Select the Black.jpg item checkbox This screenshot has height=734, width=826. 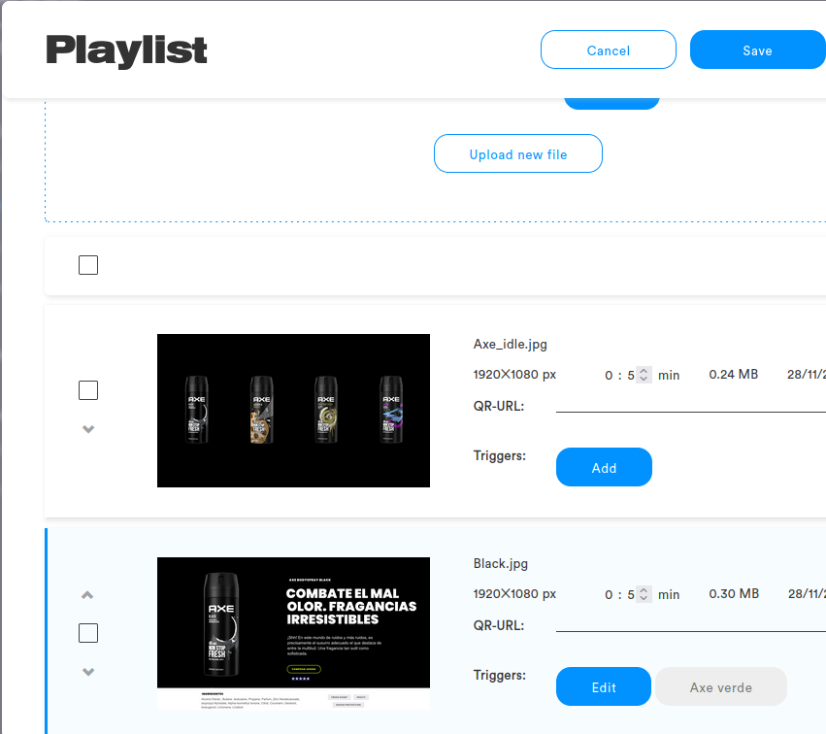click(88, 633)
